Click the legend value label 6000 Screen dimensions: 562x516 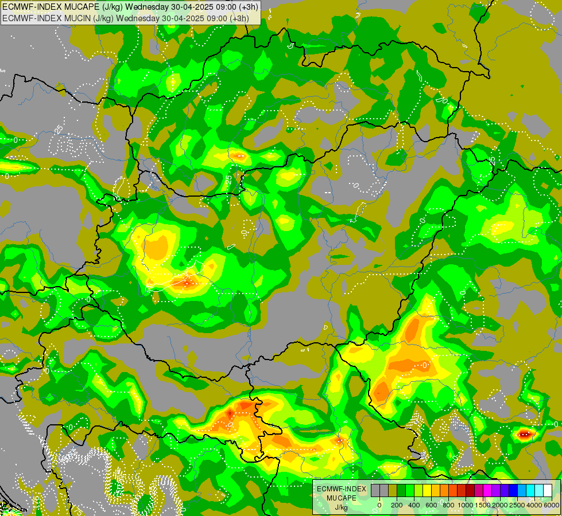[552, 505]
